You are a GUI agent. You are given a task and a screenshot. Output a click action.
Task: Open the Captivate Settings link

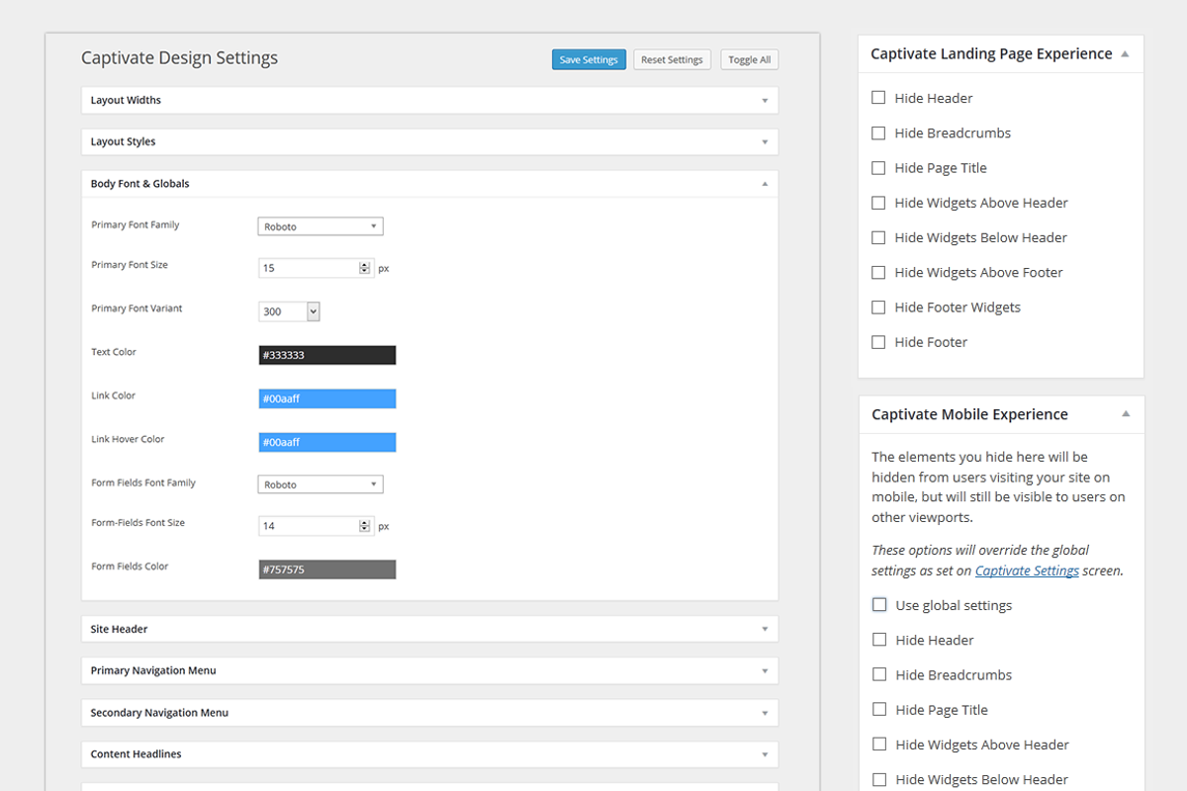pyautogui.click(x=1027, y=571)
